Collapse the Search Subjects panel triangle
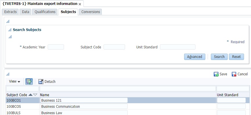 pyautogui.click(x=10, y=30)
